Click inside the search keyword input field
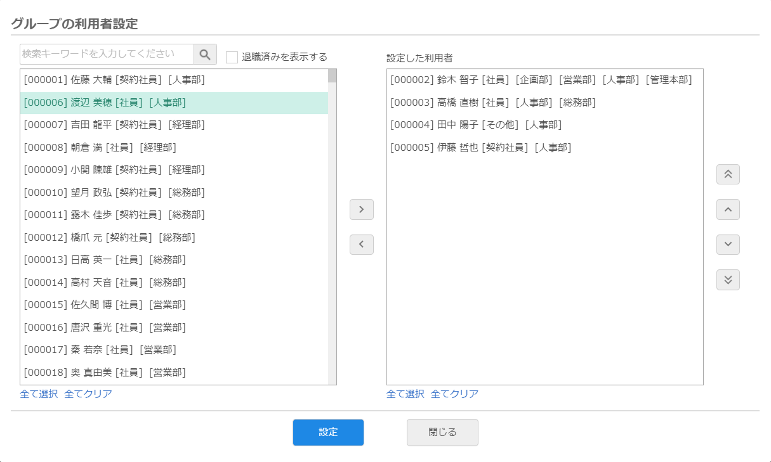 [x=105, y=54]
